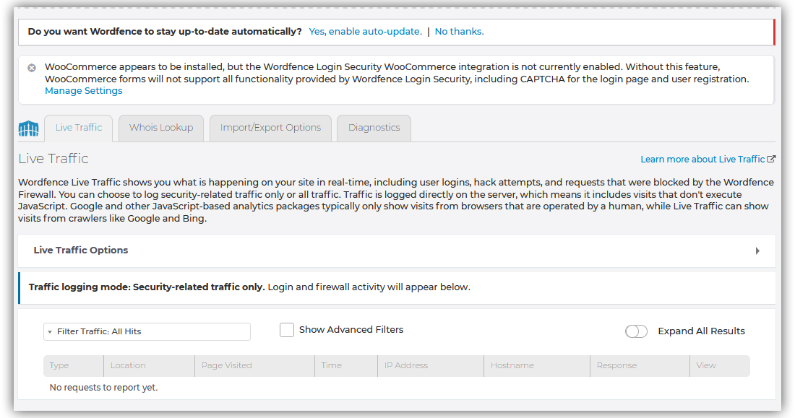The width and height of the screenshot is (795, 418).
Task: Click the Traffic logging mode notice
Action: 397,288
